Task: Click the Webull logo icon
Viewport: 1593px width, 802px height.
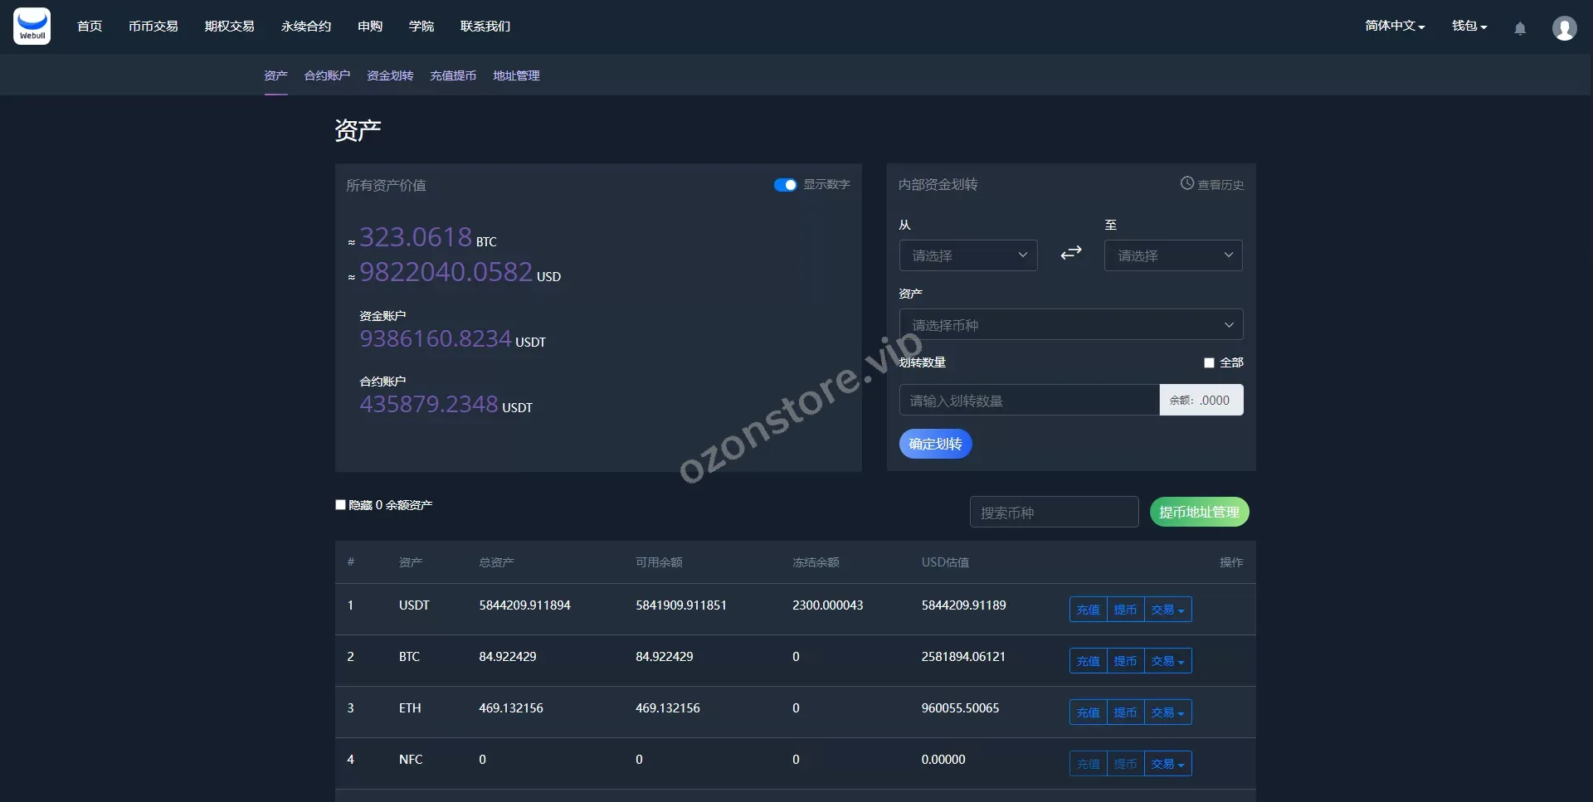Action: (32, 27)
